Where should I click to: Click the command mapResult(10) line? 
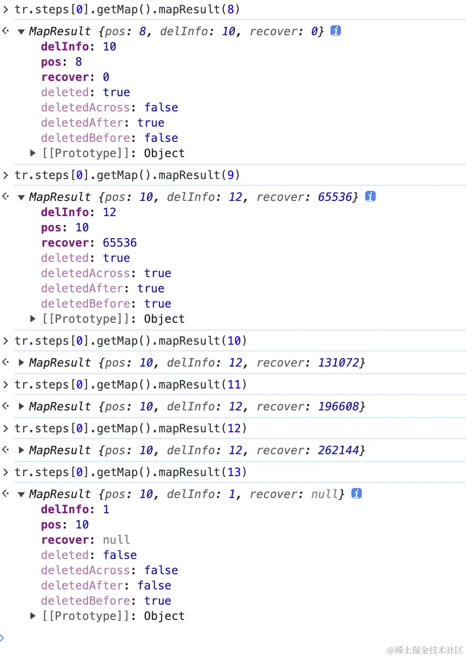(x=131, y=340)
